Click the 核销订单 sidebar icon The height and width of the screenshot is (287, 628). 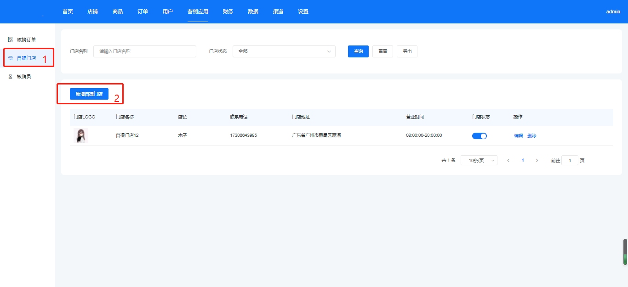pyautogui.click(x=10, y=39)
